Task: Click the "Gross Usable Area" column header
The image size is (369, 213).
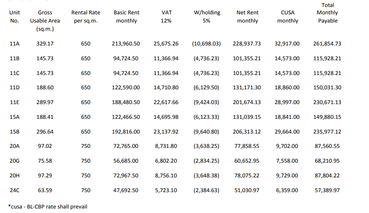Action: (45, 21)
